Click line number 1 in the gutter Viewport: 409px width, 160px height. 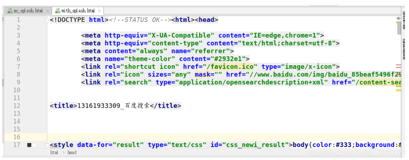click(x=18, y=20)
